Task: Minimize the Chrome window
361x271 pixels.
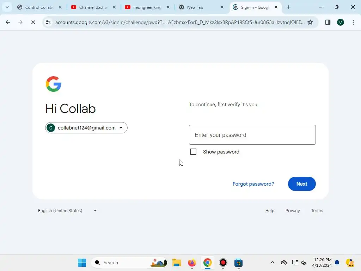Action: click(320, 7)
